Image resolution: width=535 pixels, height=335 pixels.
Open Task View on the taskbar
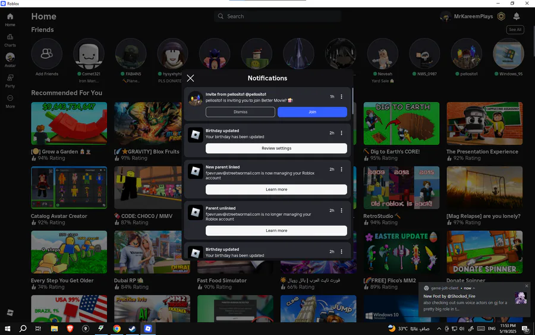(x=38, y=328)
